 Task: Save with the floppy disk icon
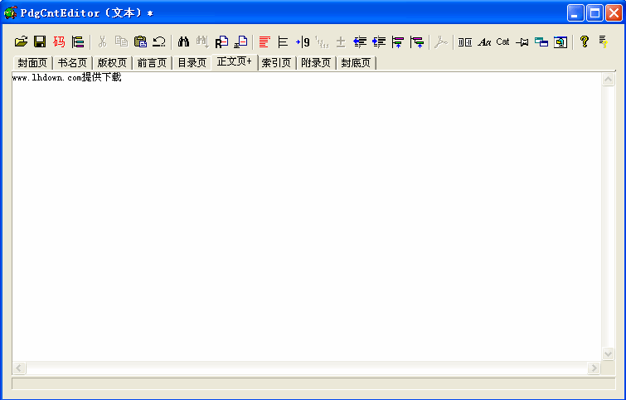[x=40, y=41]
